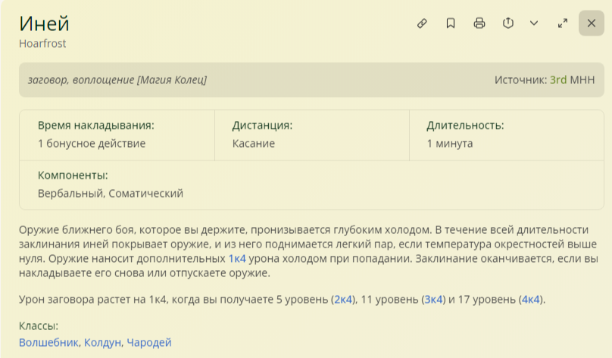Click the export icon in the header
This screenshot has height=358, width=612.
tap(508, 23)
